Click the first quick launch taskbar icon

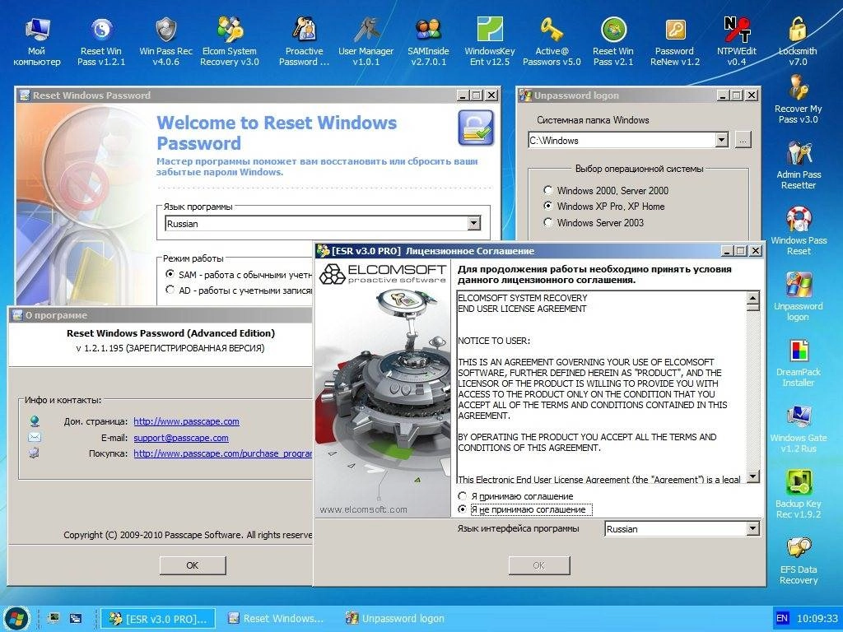[x=54, y=618]
